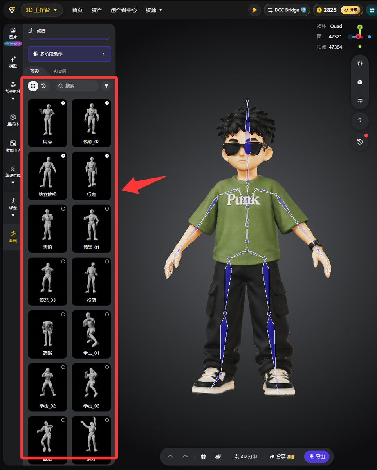The height and width of the screenshot is (470, 377).
Task: Open the 图片 image tool in sidebar
Action: coord(13,33)
